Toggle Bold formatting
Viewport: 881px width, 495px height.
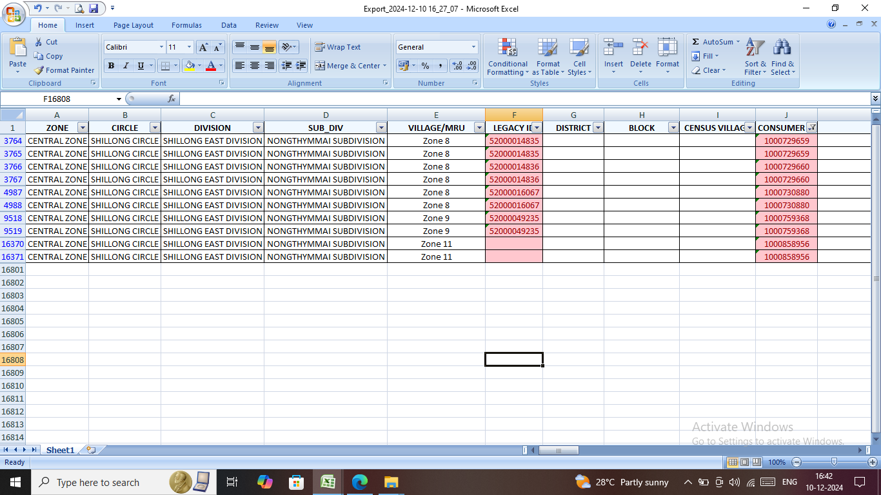point(111,66)
